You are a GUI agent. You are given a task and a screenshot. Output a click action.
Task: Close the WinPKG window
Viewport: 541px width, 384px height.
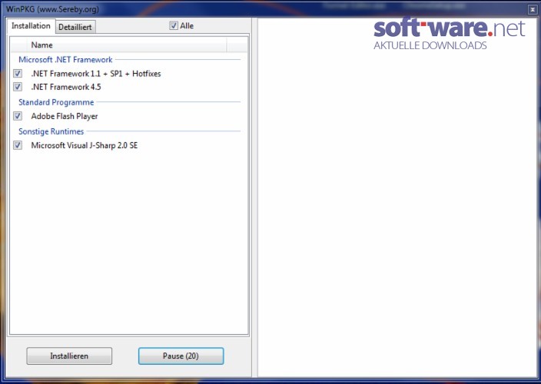point(533,10)
